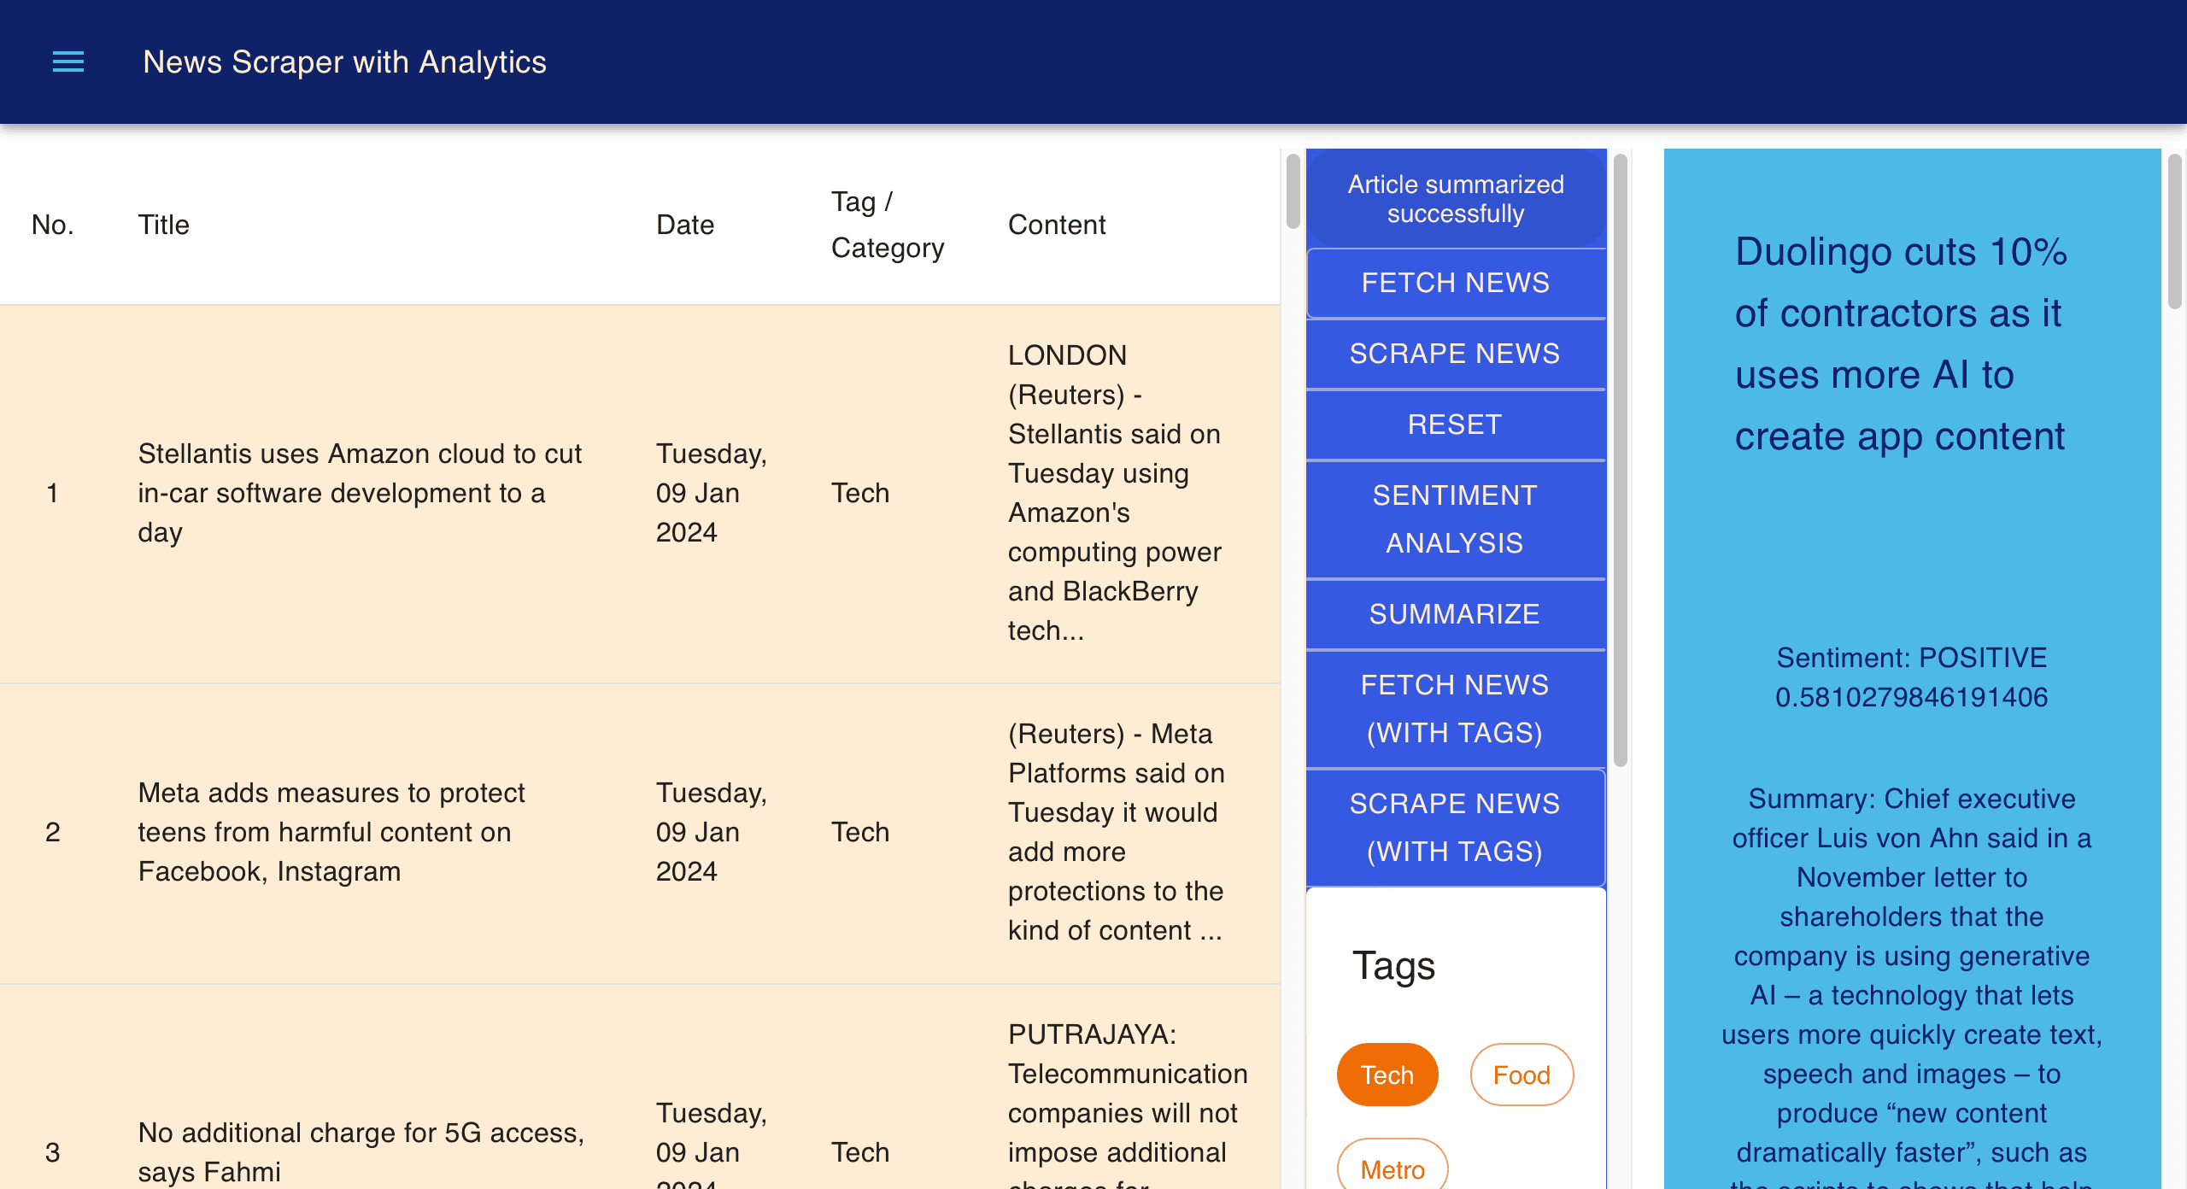Click the Content column header
Screen dimensions: 2187x1189
click(1057, 225)
